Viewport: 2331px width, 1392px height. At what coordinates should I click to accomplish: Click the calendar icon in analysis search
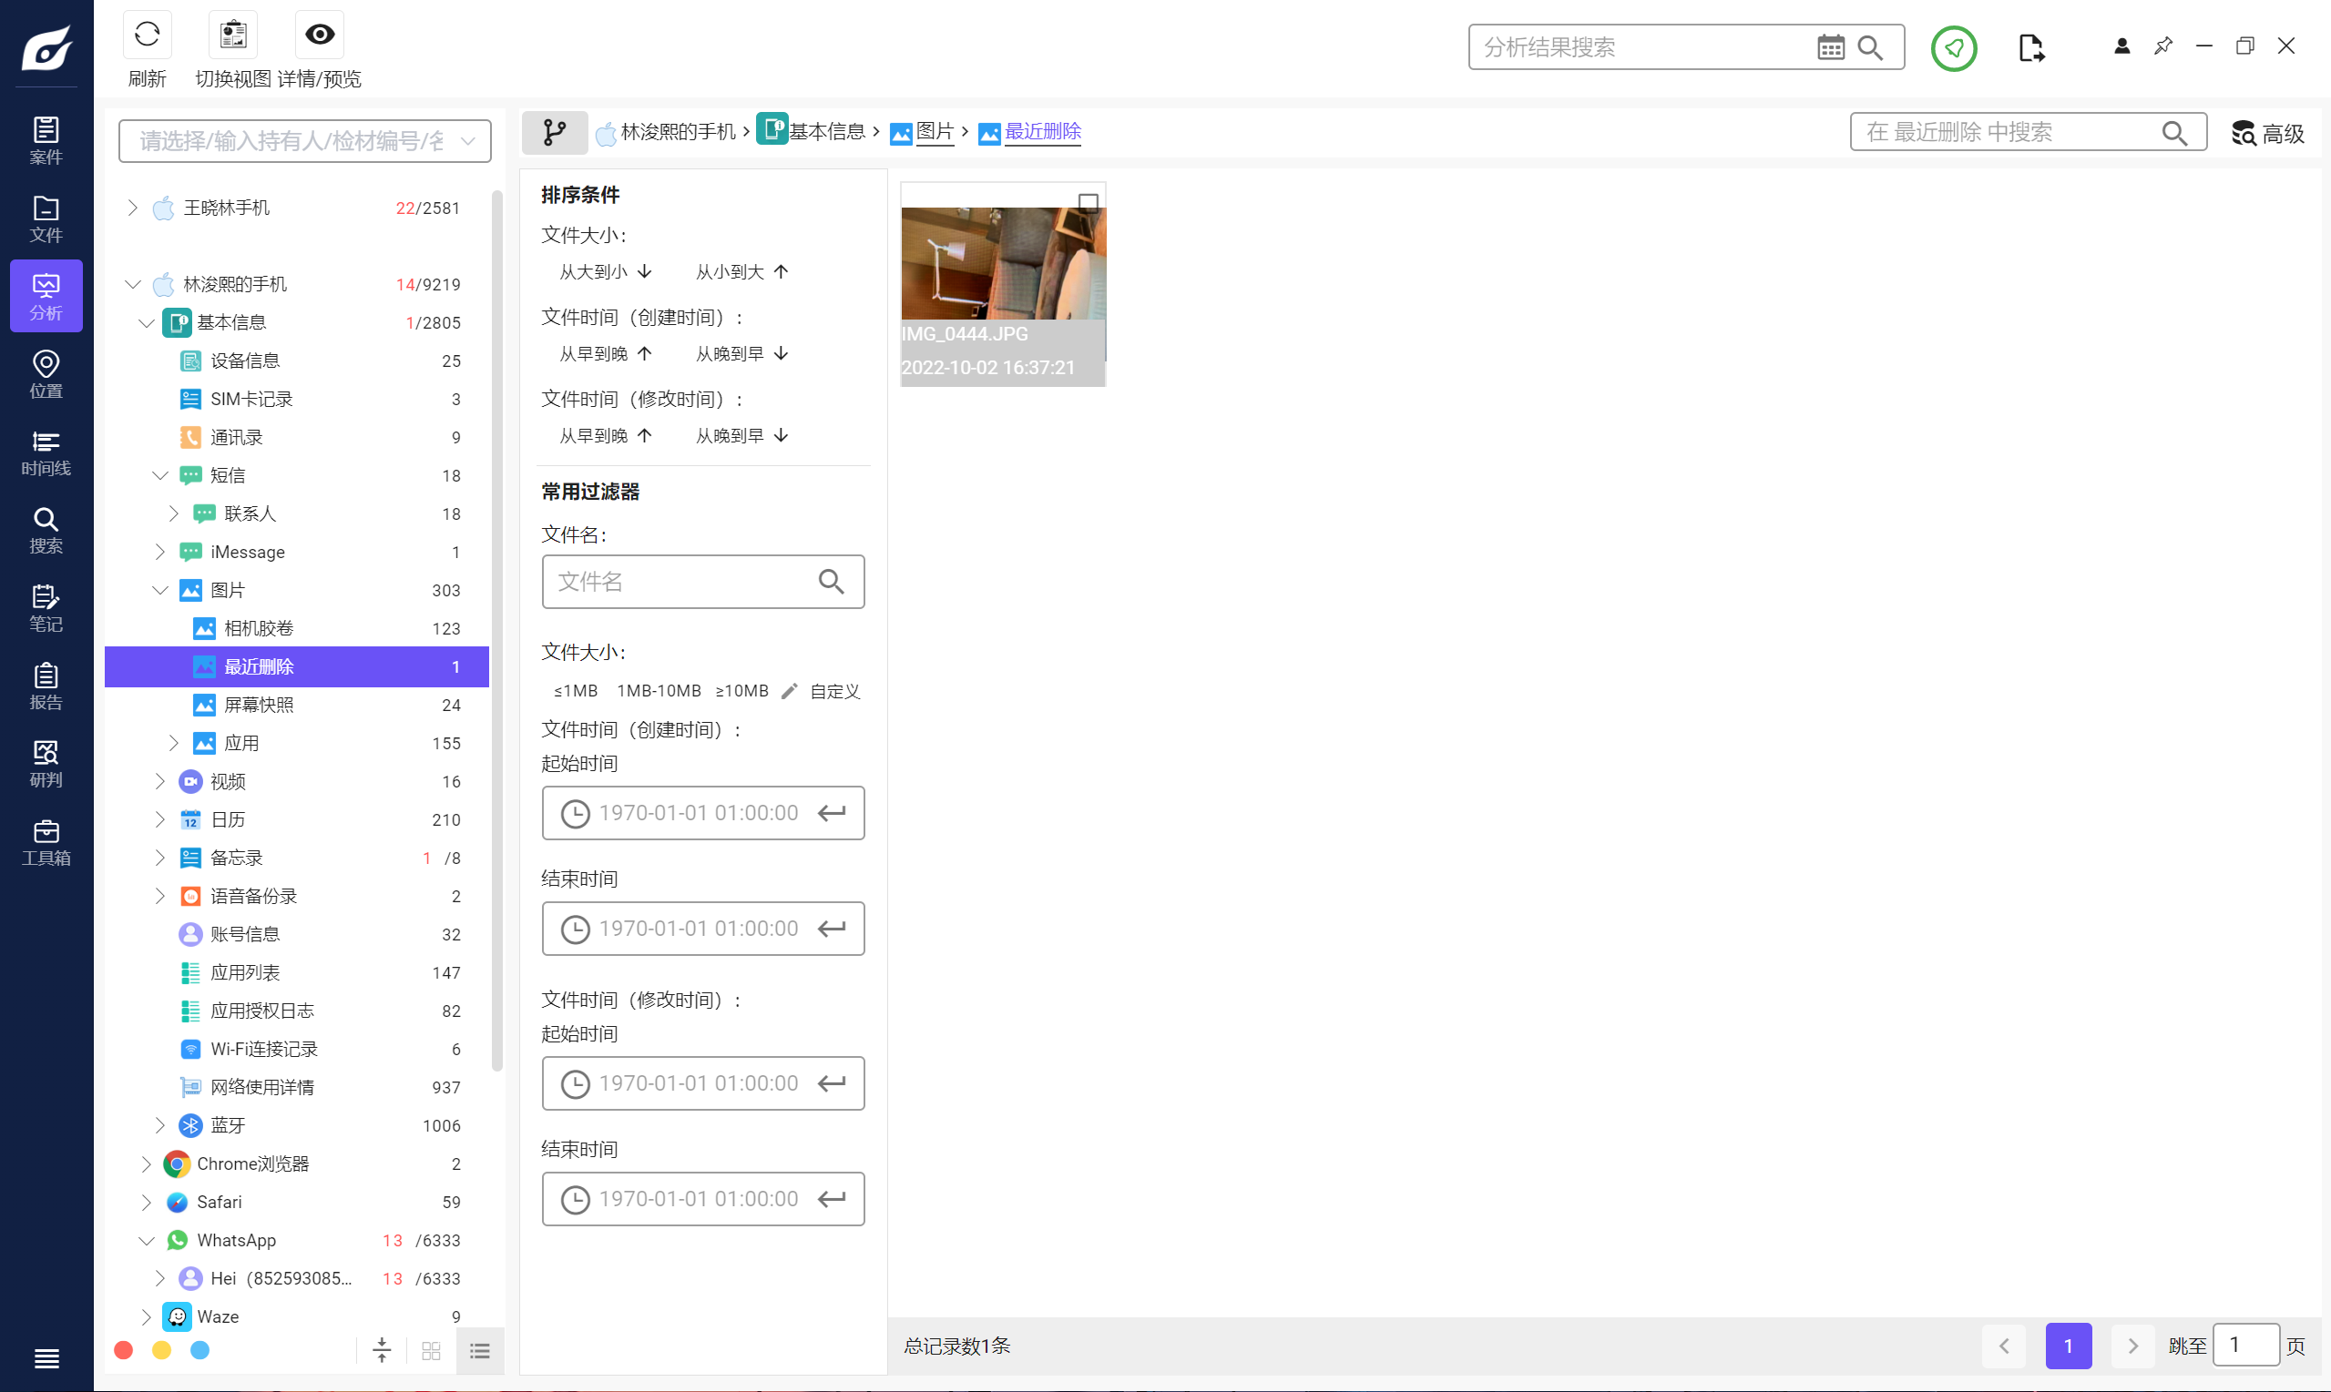coord(1830,48)
